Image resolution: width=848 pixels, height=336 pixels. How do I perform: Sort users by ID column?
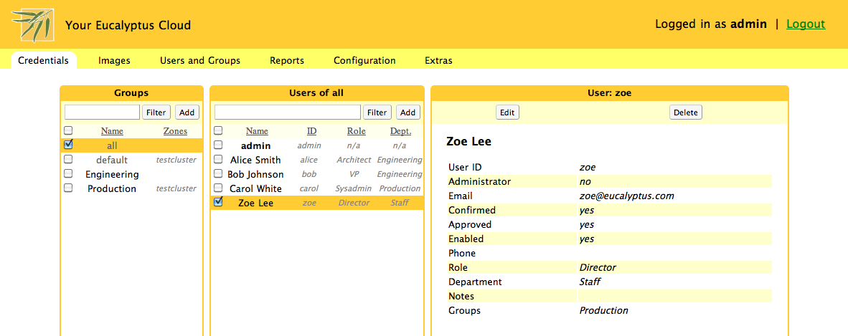click(x=311, y=130)
